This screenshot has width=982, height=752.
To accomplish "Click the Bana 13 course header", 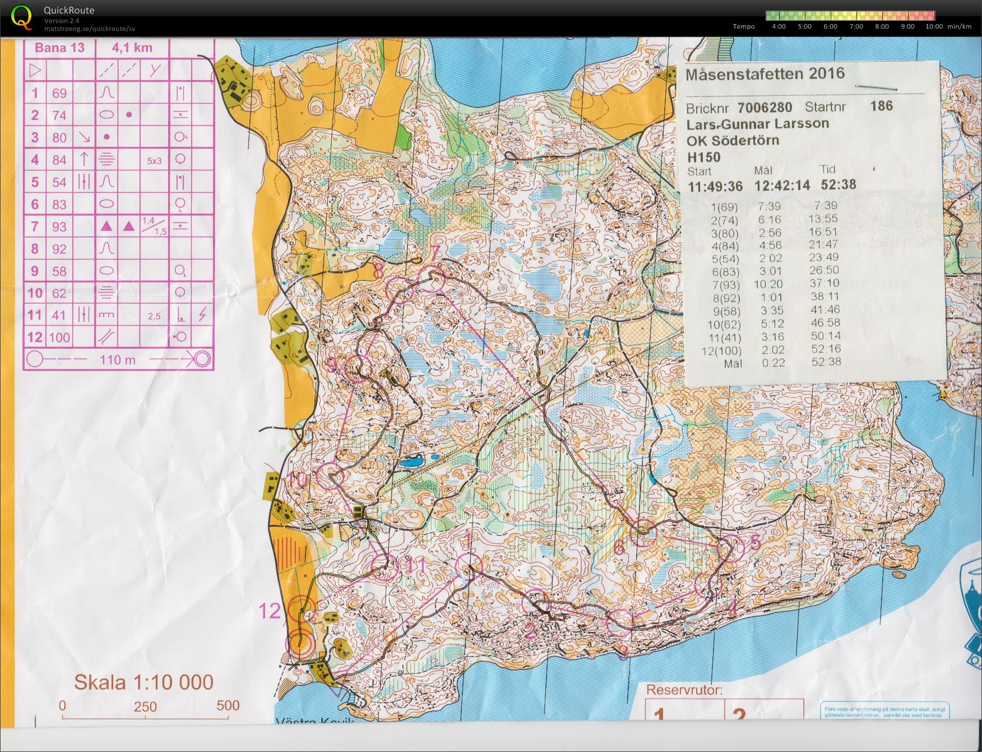I will coord(59,48).
